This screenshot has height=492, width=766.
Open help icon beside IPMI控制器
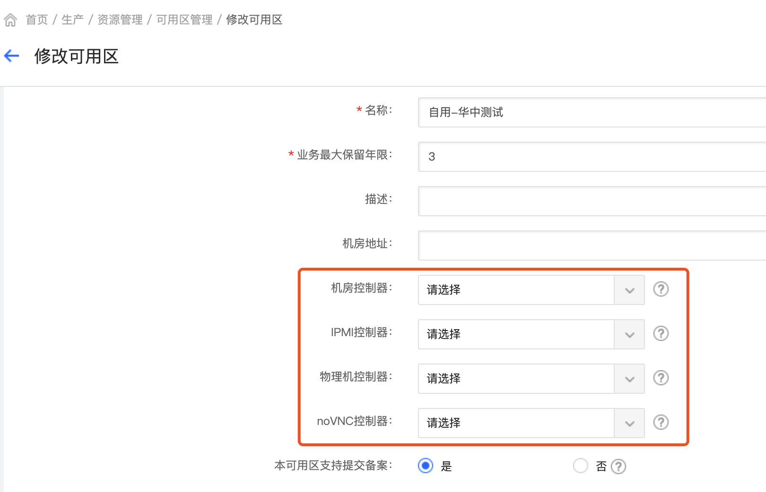[x=661, y=333]
